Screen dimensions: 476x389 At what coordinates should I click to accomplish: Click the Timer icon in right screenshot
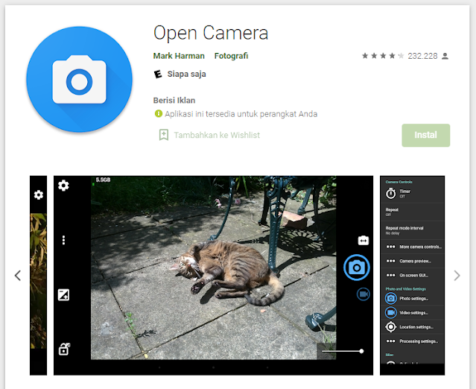pyautogui.click(x=390, y=193)
